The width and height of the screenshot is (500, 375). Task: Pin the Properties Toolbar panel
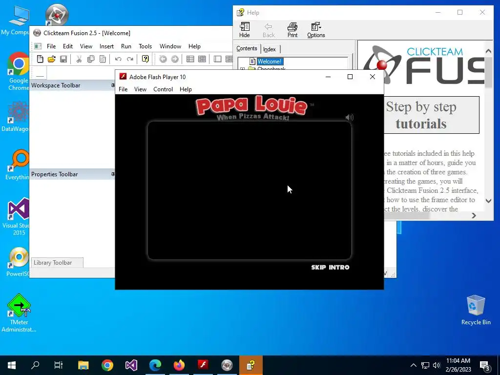click(113, 174)
